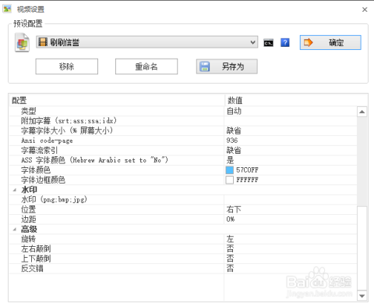
Task: Select the 字体边框颜色 label
Action: 43,180
